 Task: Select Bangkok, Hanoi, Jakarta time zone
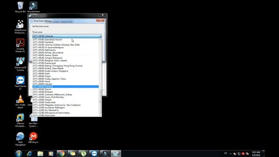coord(65,61)
